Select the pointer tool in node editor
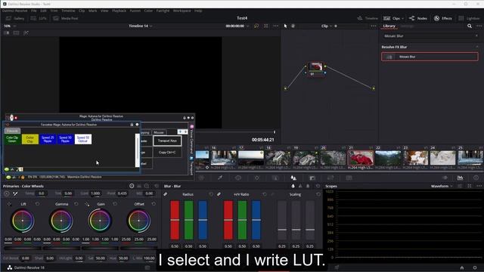 tap(285, 26)
